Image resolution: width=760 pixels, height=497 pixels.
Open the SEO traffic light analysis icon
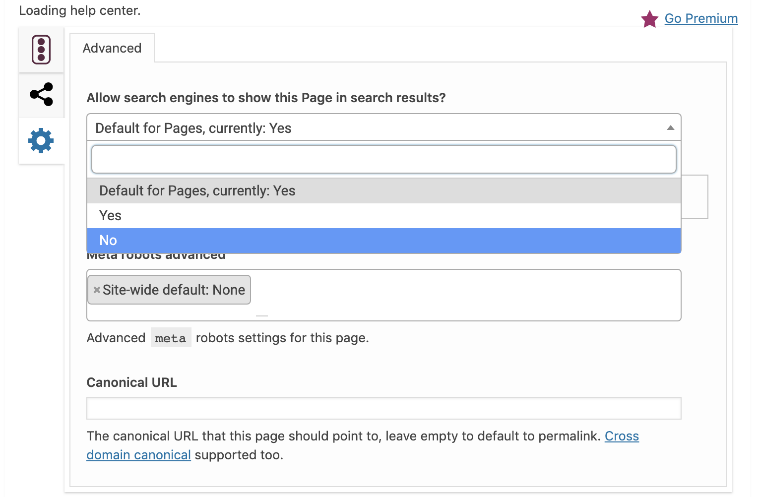(41, 50)
